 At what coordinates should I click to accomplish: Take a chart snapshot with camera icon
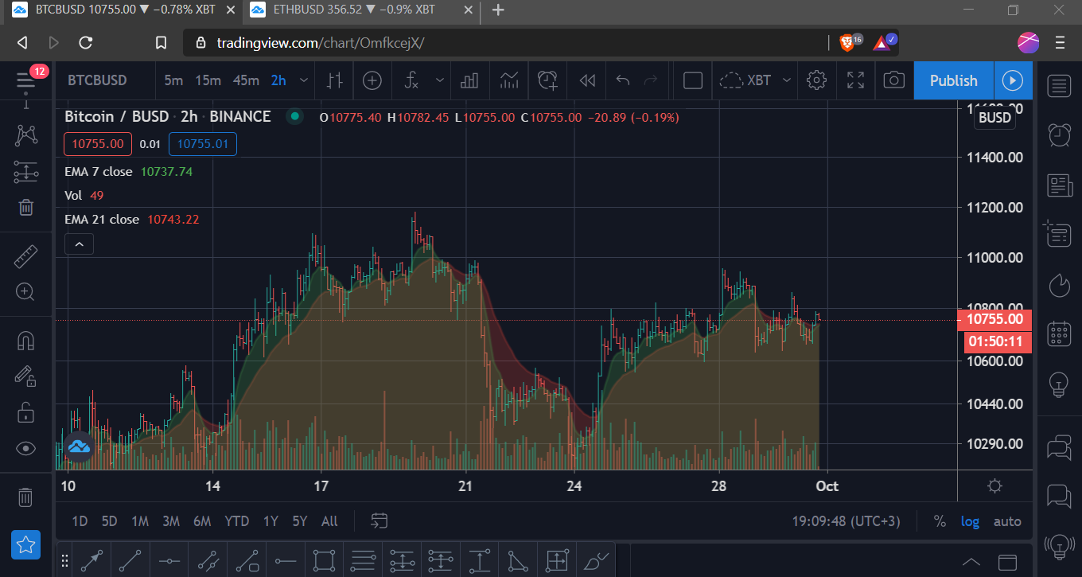tap(894, 80)
